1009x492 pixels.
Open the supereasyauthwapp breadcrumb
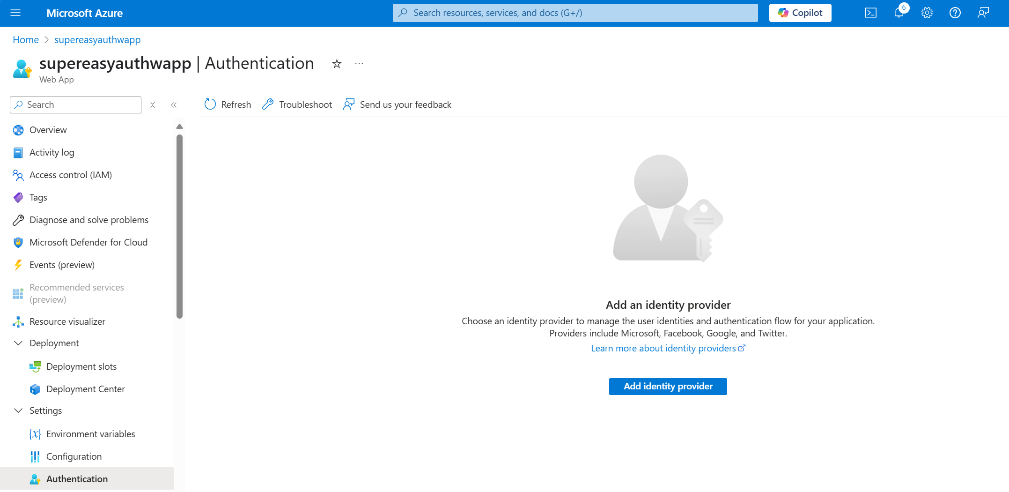[x=97, y=40]
